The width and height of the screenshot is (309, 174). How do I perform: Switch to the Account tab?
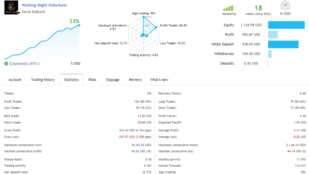[x=15, y=80]
